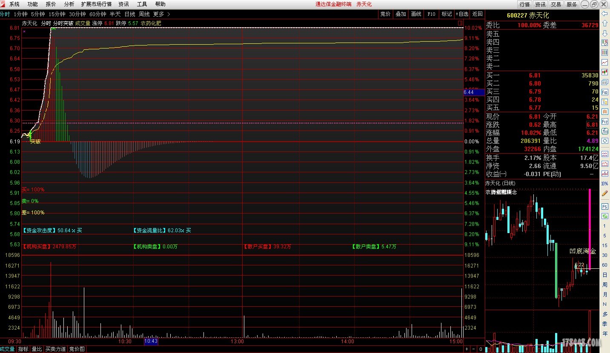Click the F10 company info sidebar icon

[x=604, y=91]
